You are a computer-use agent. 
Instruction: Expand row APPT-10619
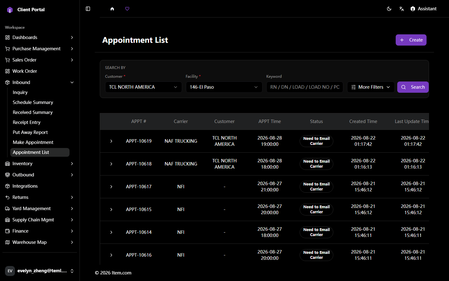[x=111, y=141]
